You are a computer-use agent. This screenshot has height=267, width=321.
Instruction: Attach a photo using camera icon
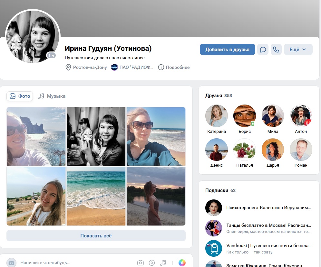click(141, 262)
